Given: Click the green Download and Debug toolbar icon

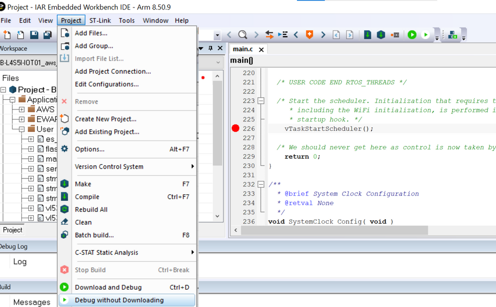Looking at the screenshot, I should coord(412,34).
